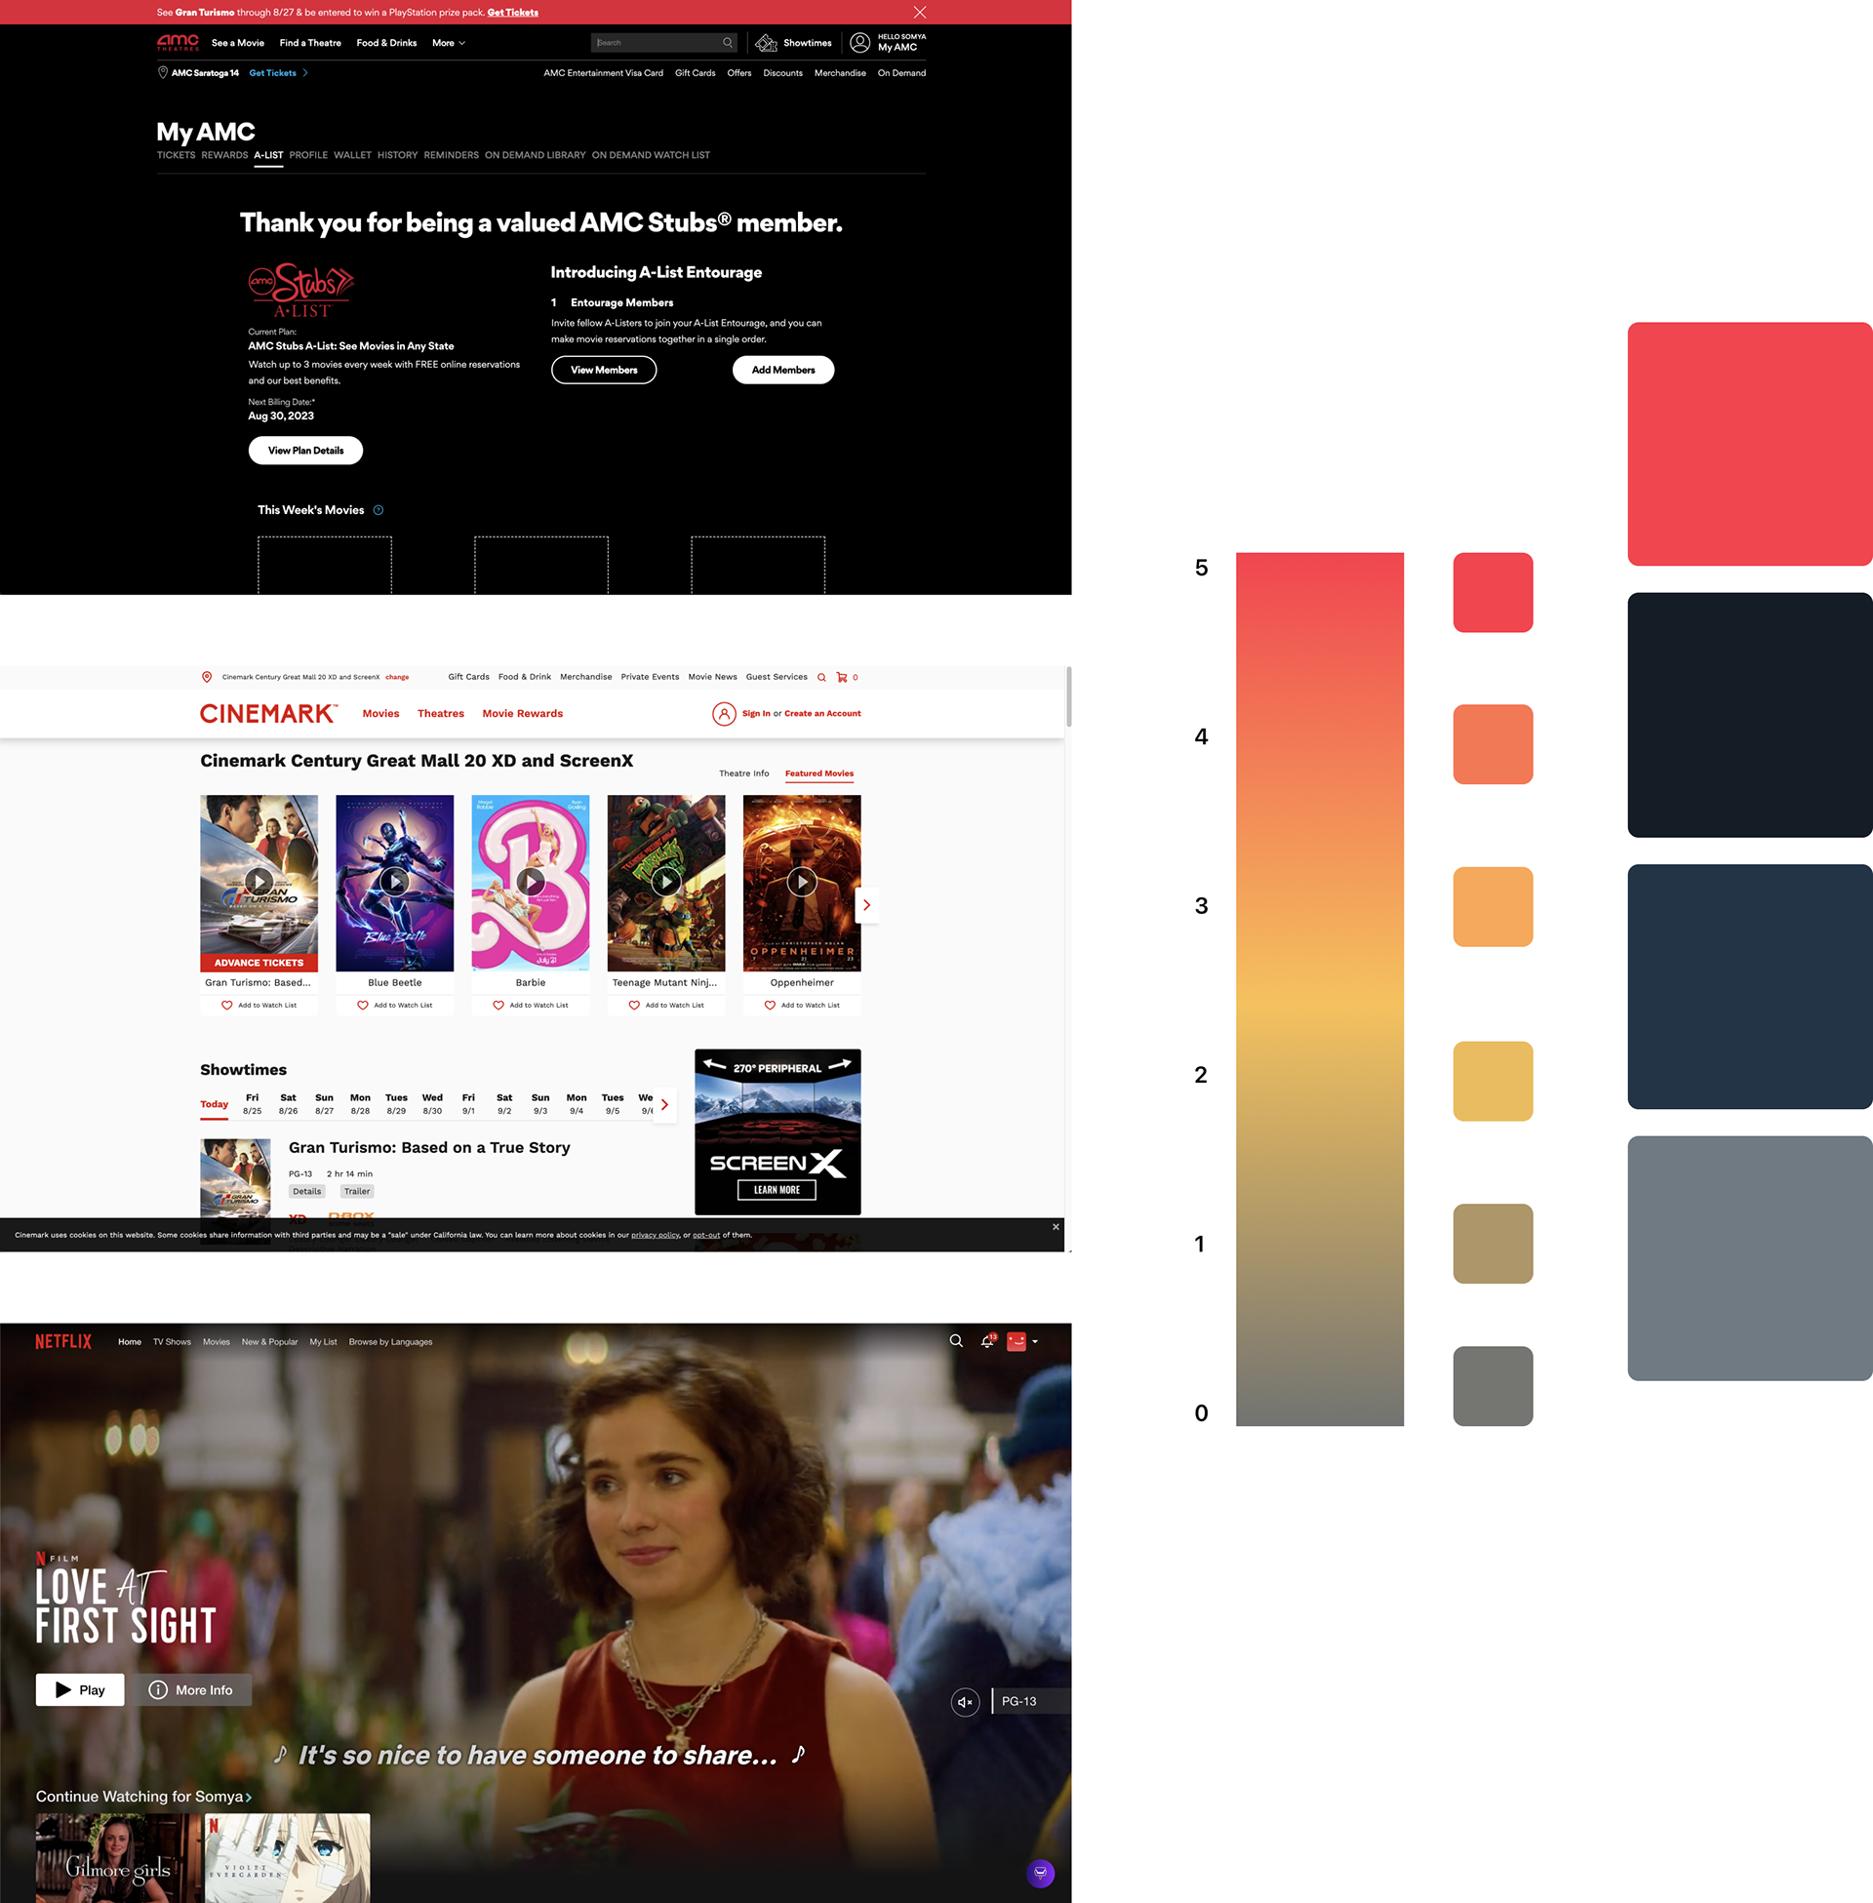This screenshot has width=1873, height=1903.
Task: Click Add Members button
Action: point(783,370)
